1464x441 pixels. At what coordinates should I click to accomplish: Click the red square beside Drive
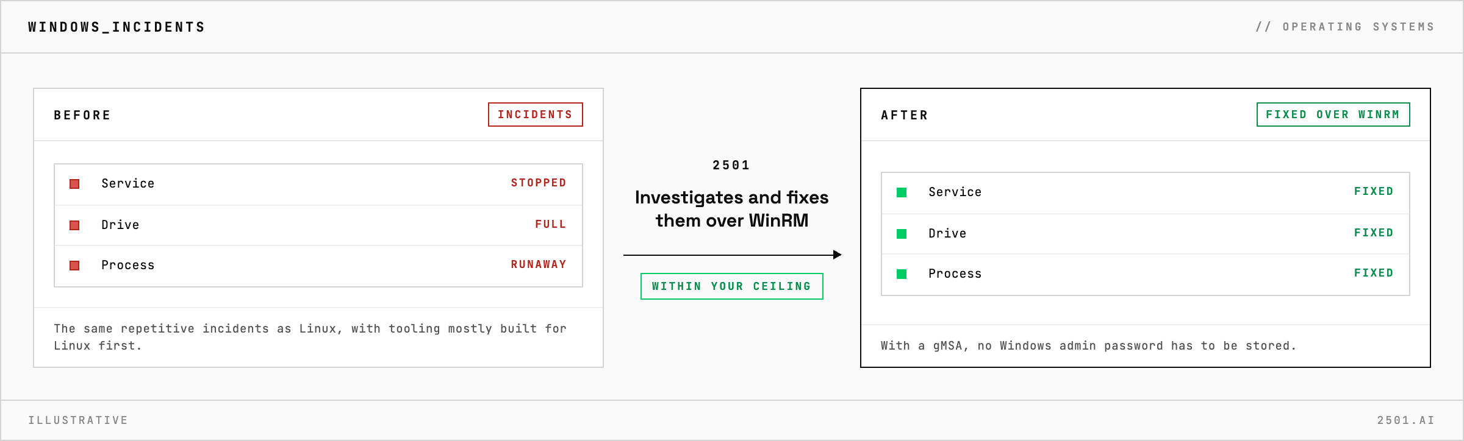(x=74, y=225)
